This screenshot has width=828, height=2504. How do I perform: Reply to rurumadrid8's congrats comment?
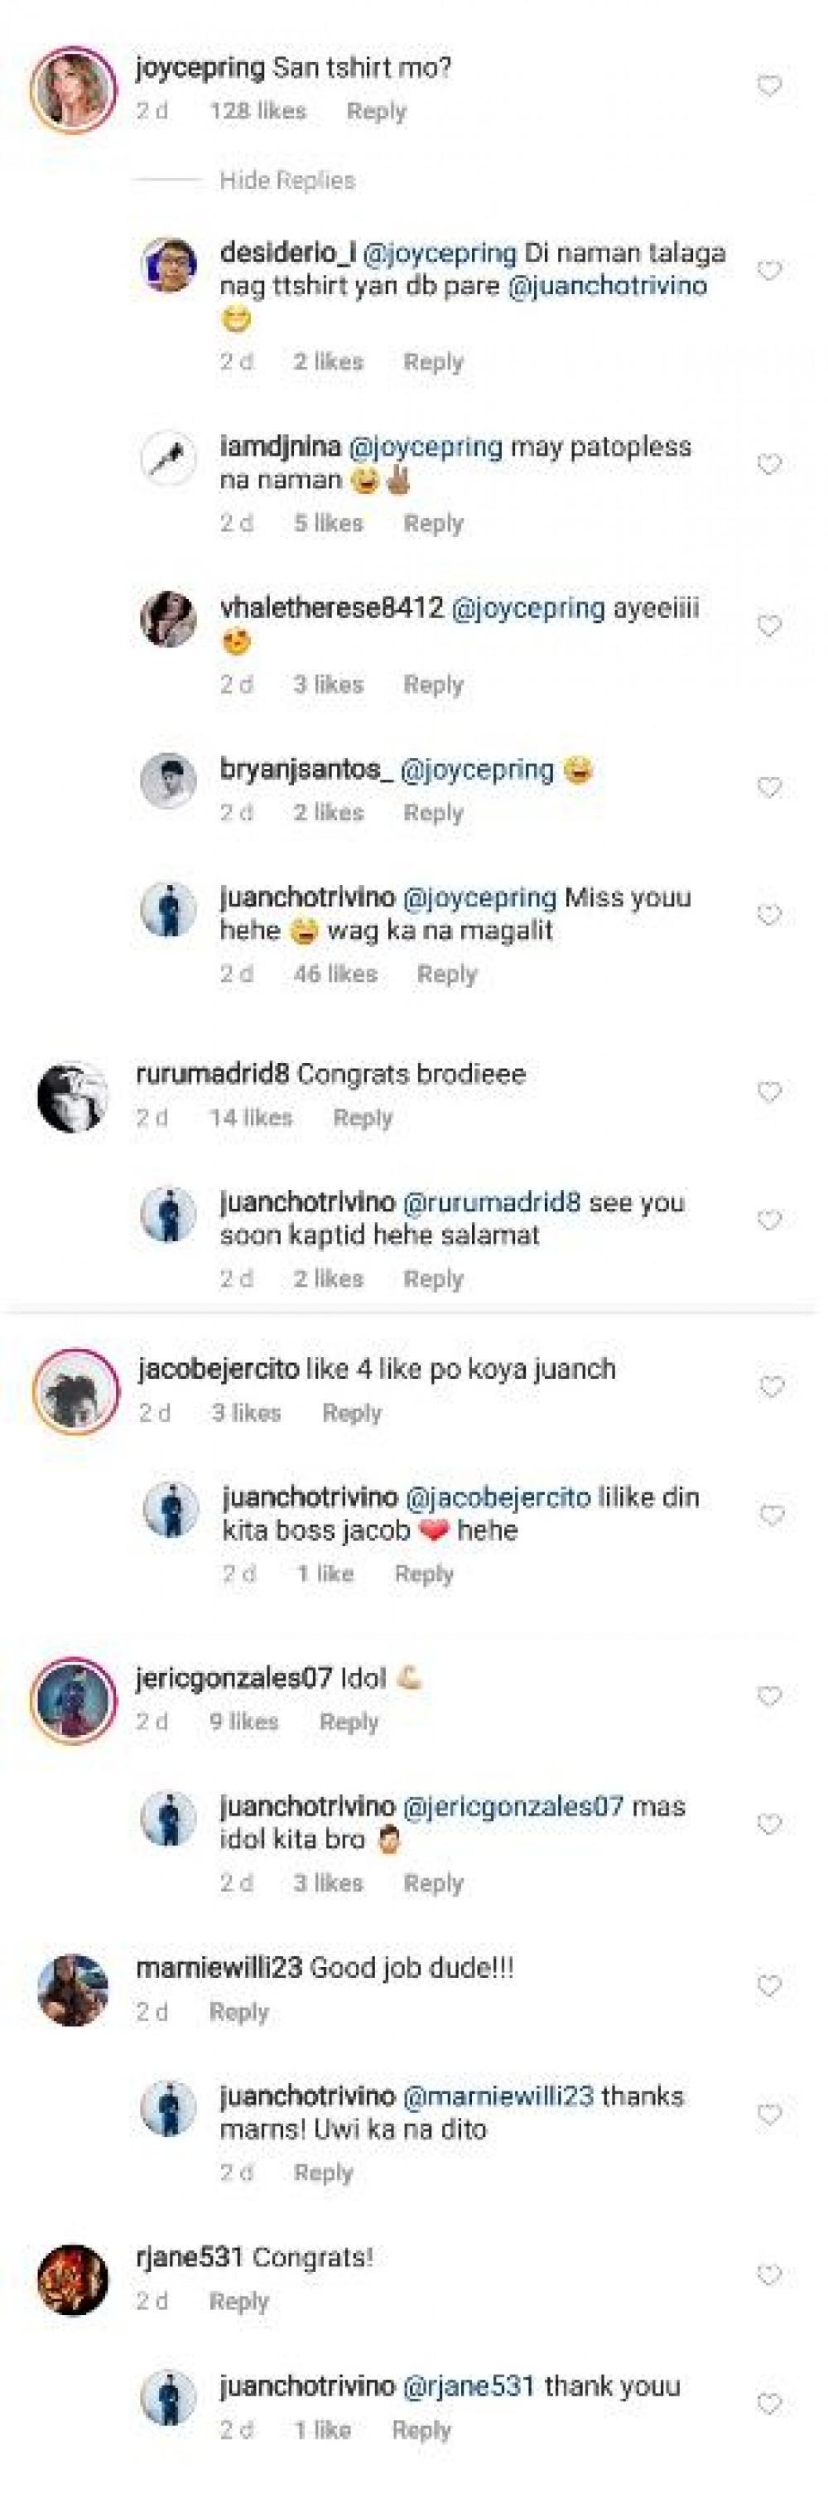[363, 1118]
